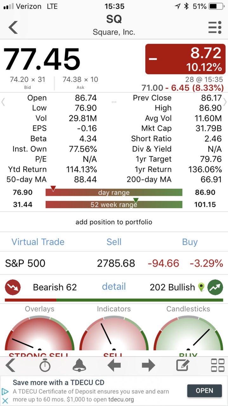Go to previous symbol with left arrow
Image resolution: width=228 pixels, height=406 pixels.
(114, 365)
